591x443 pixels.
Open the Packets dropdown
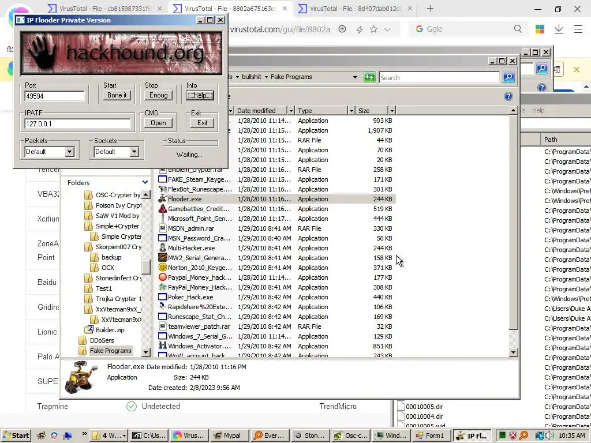click(69, 152)
